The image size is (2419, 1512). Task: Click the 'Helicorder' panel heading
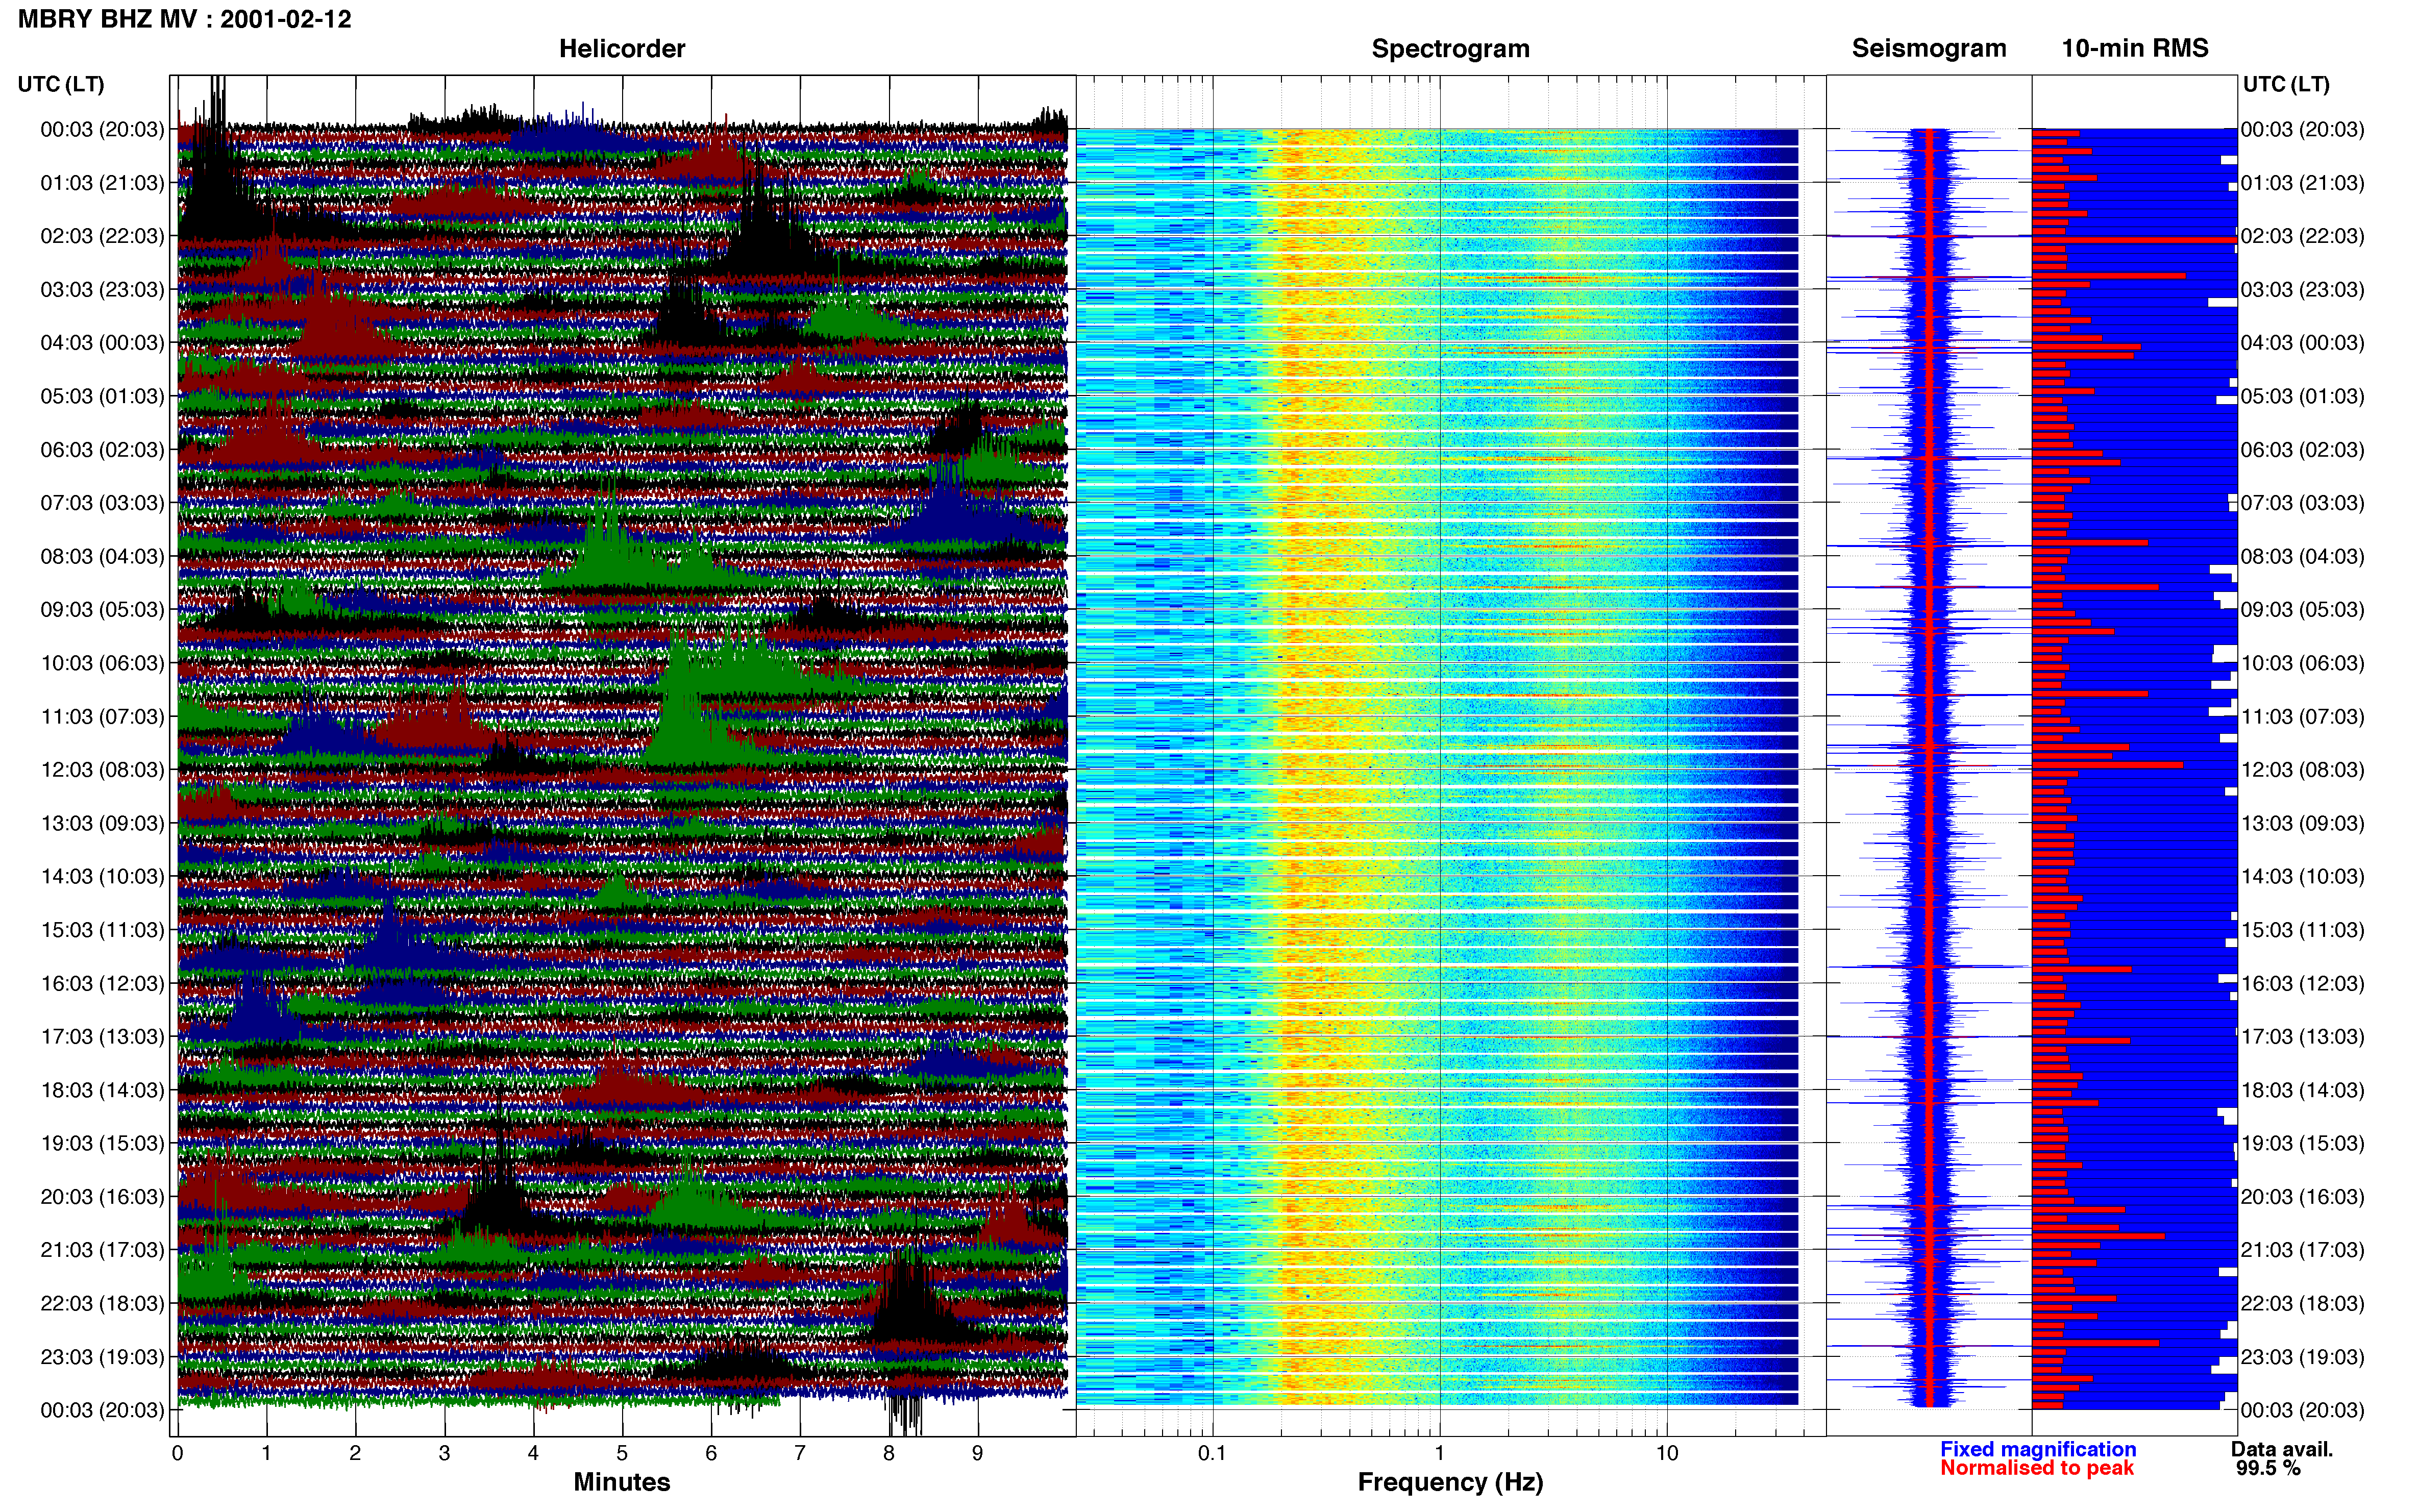coord(622,48)
